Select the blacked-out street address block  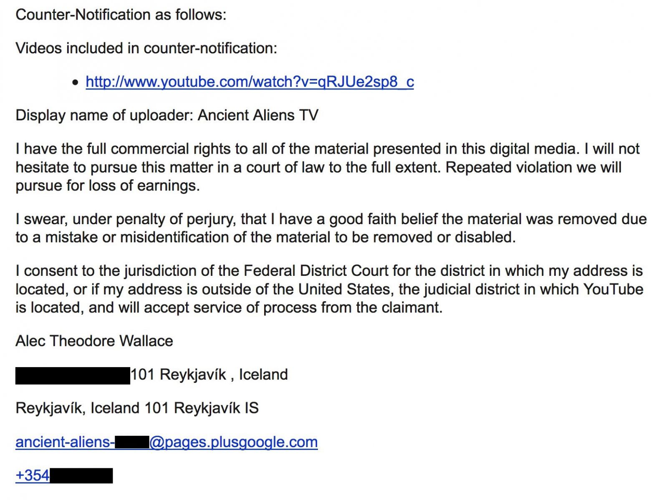tap(73, 375)
